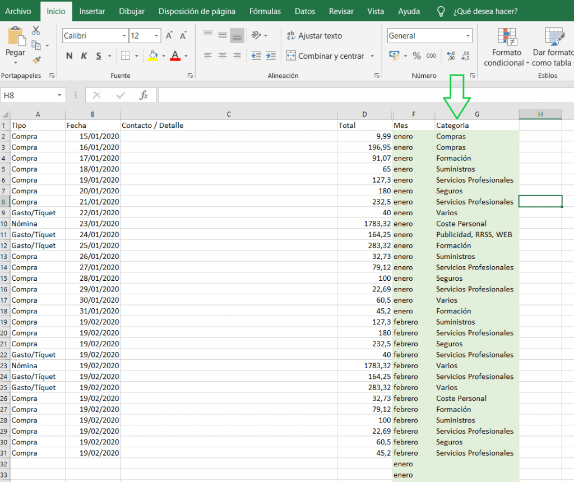The width and height of the screenshot is (574, 482).
Task: Open Número dialog launcher
Action: (473, 76)
